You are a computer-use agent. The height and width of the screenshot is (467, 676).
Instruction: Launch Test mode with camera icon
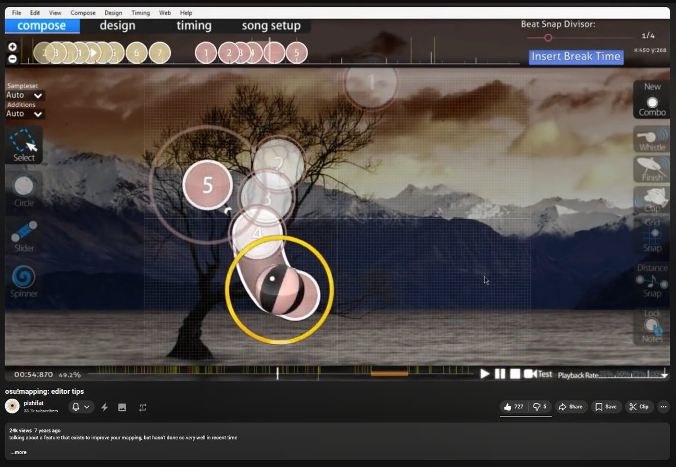(537, 373)
